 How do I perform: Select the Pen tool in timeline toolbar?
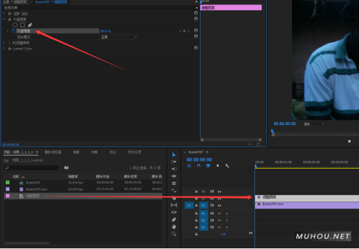point(174,220)
